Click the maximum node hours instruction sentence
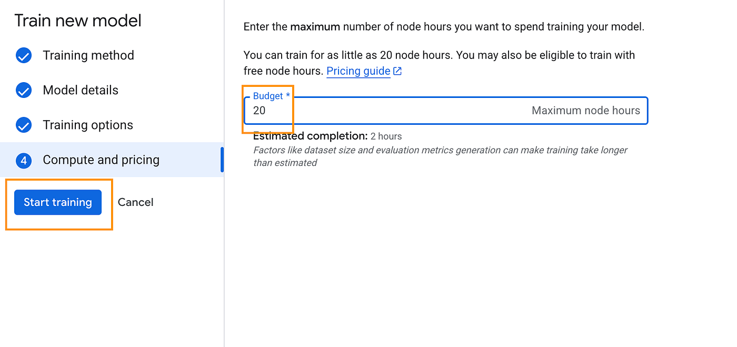Screen dimensions: 737x347 [x=444, y=26]
